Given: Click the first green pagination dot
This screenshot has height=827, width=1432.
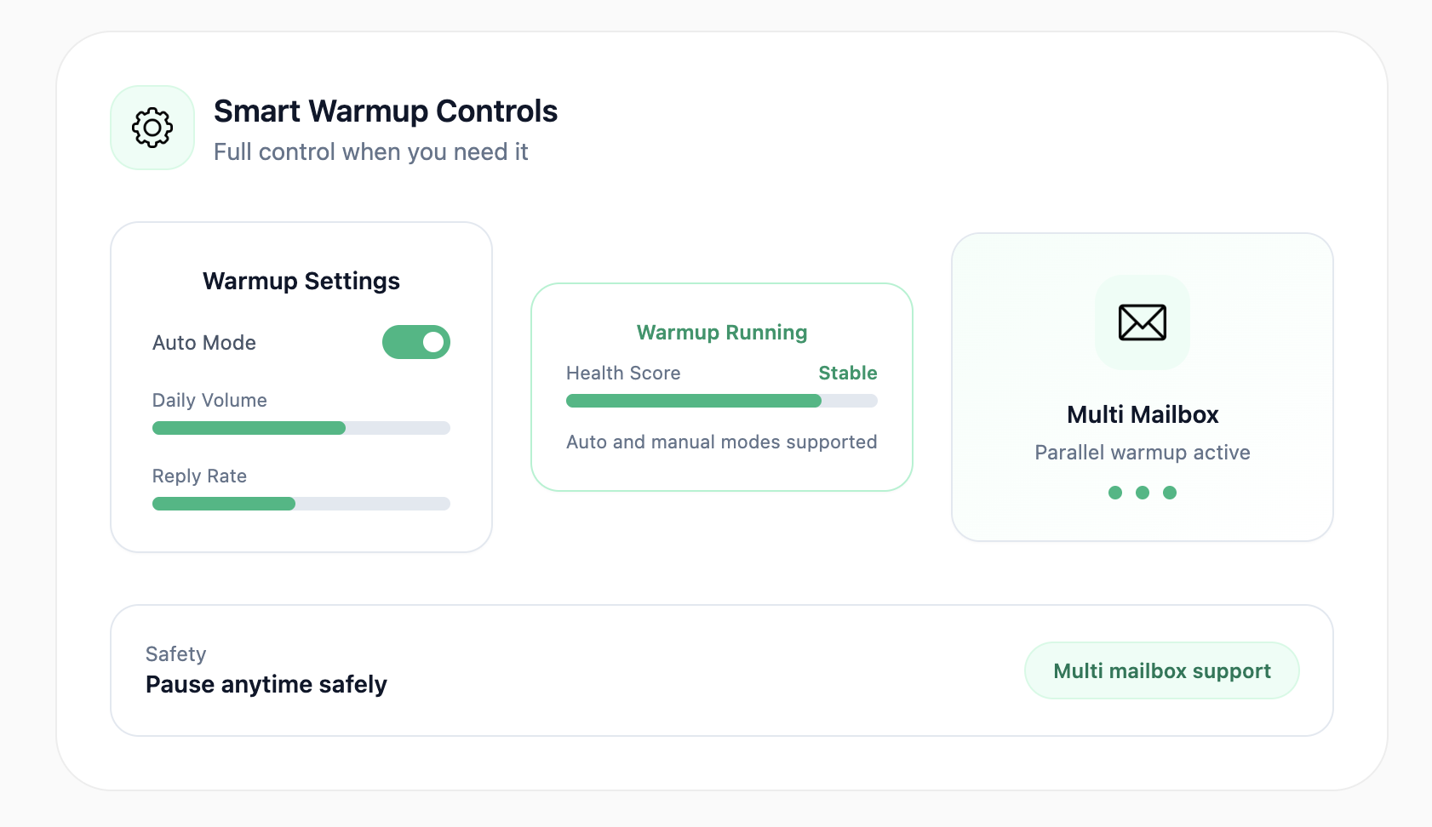Looking at the screenshot, I should [1115, 493].
